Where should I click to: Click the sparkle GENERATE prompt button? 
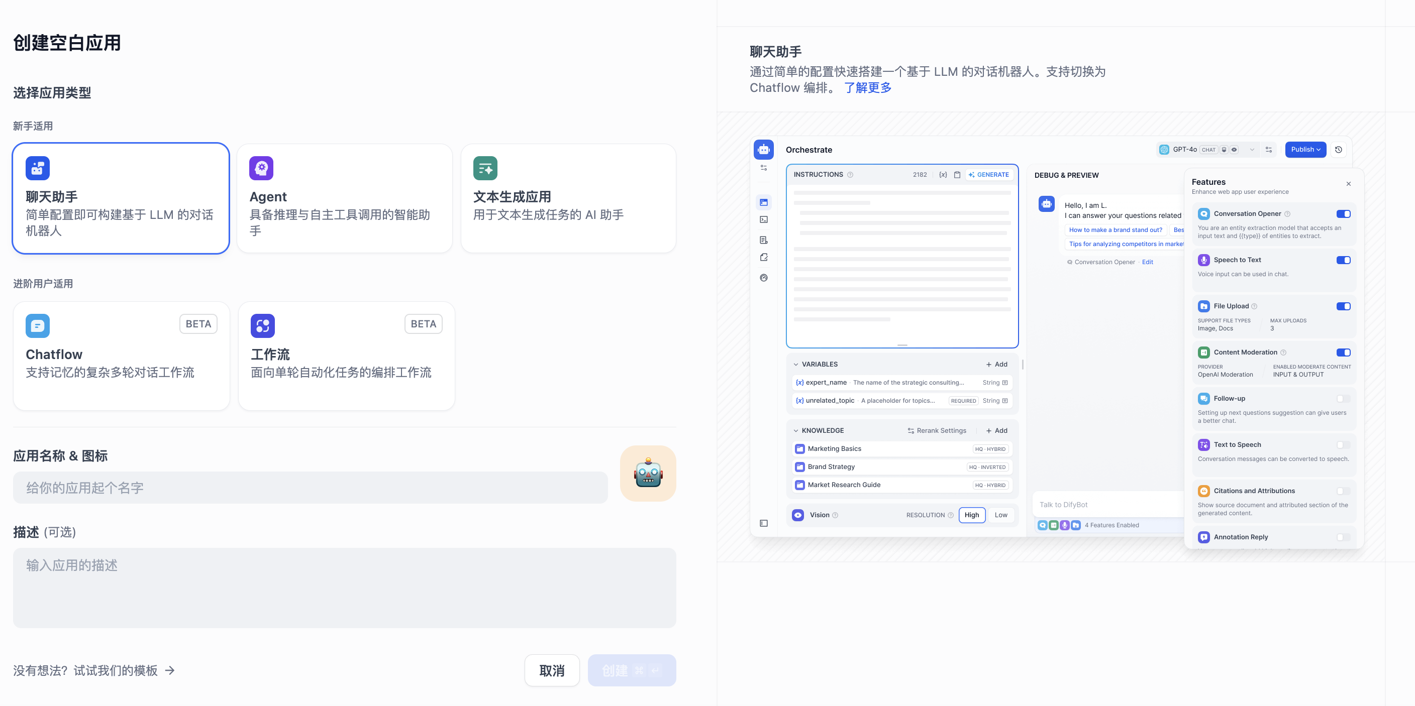click(x=989, y=175)
